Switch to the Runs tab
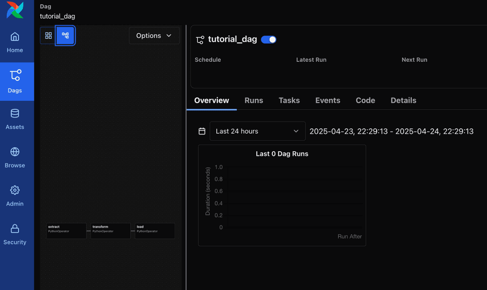Image resolution: width=487 pixels, height=290 pixels. click(x=254, y=100)
